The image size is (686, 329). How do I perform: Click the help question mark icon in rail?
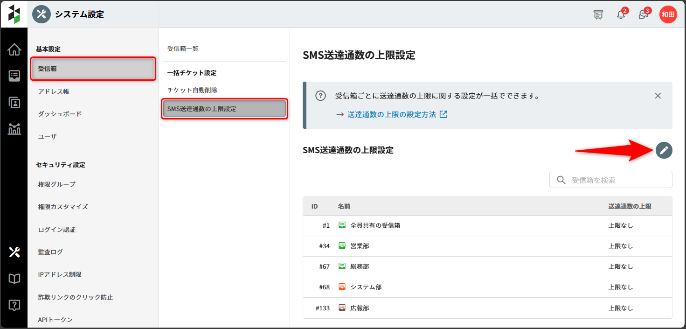coord(14,305)
